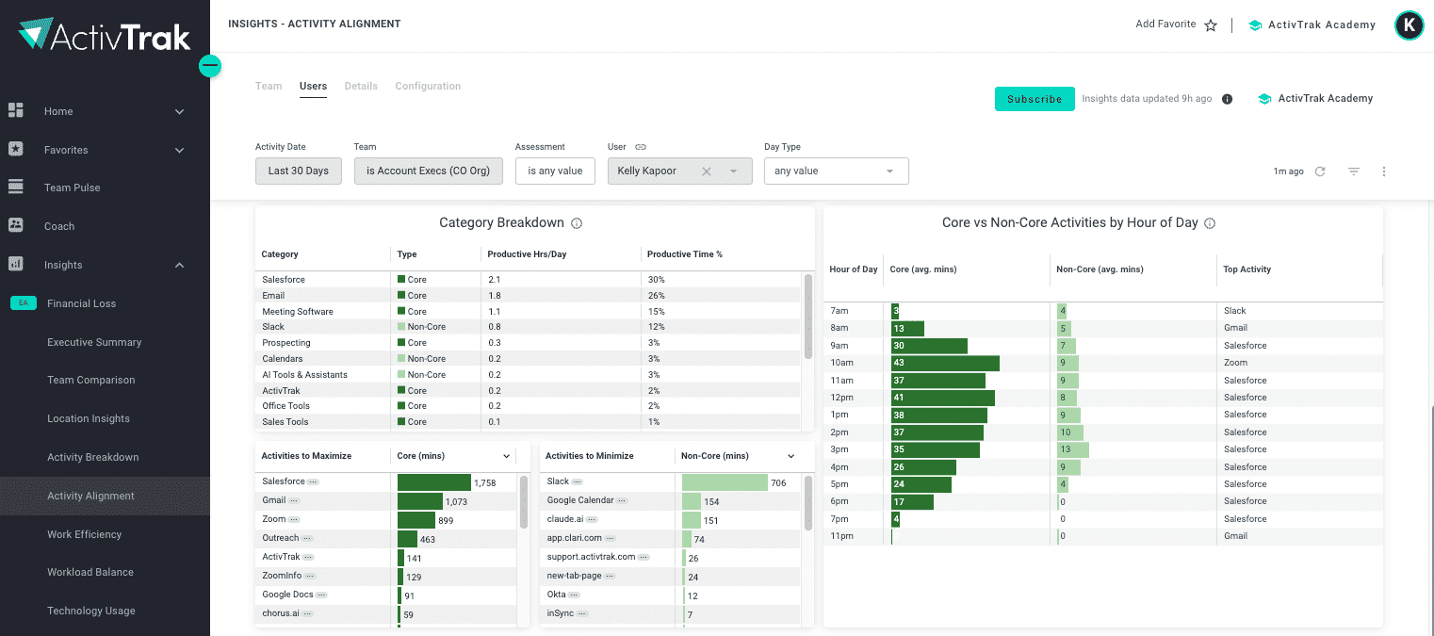The image size is (1434, 636).
Task: Open the K user avatar menu
Action: tap(1410, 25)
